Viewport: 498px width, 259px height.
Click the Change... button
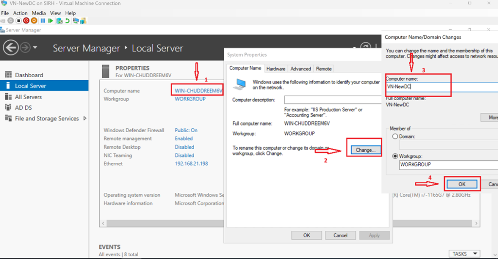pyautogui.click(x=366, y=150)
